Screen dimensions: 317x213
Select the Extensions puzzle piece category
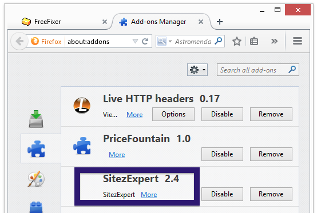pyautogui.click(x=36, y=148)
